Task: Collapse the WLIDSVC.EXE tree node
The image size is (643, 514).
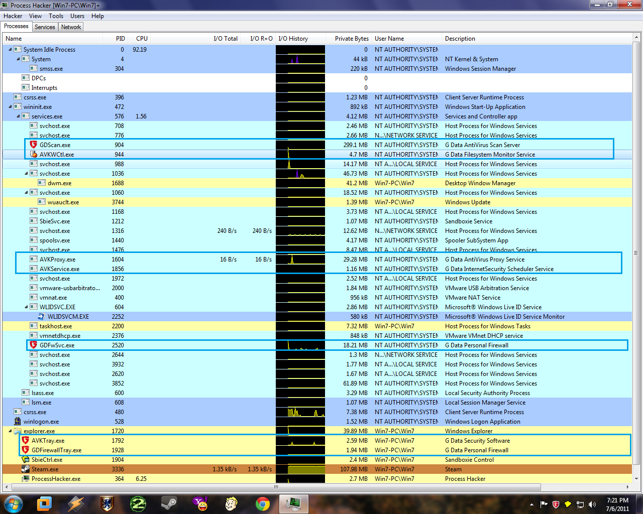Action: point(26,307)
